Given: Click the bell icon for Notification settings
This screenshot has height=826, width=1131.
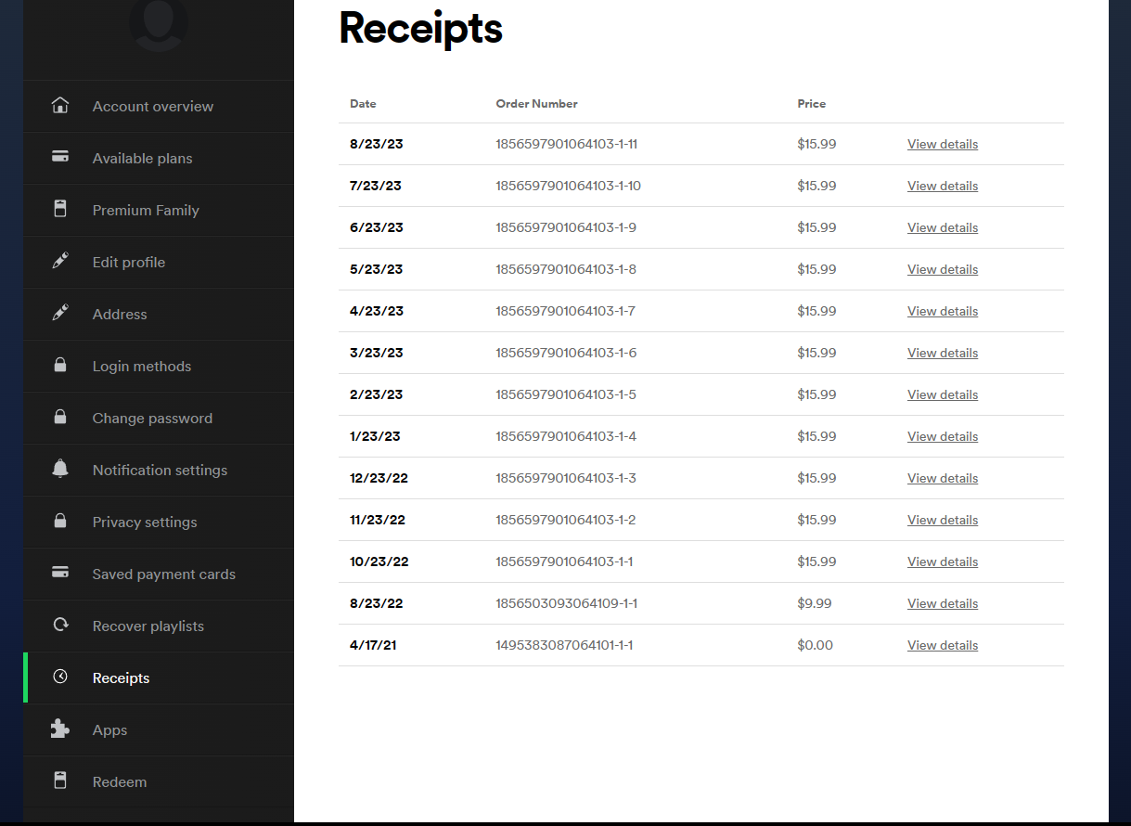Looking at the screenshot, I should [x=60, y=470].
